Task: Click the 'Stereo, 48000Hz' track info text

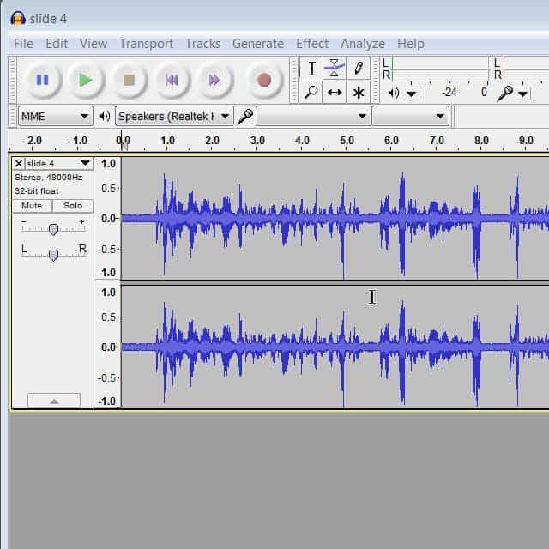Action: click(x=48, y=178)
